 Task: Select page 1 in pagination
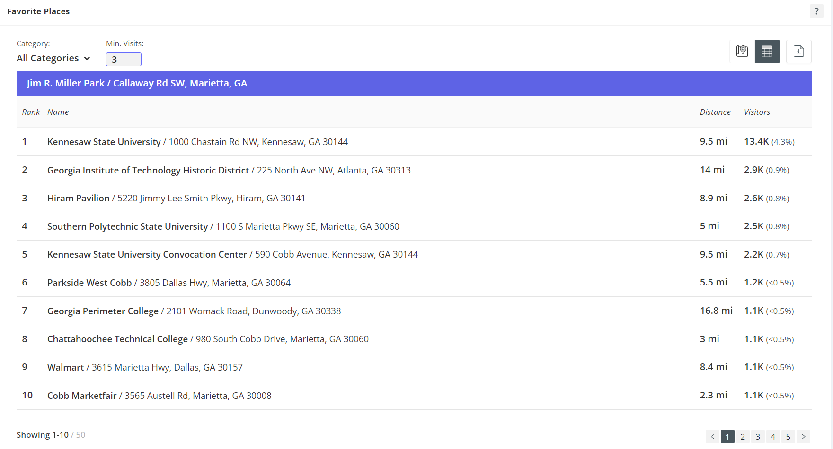pyautogui.click(x=727, y=436)
